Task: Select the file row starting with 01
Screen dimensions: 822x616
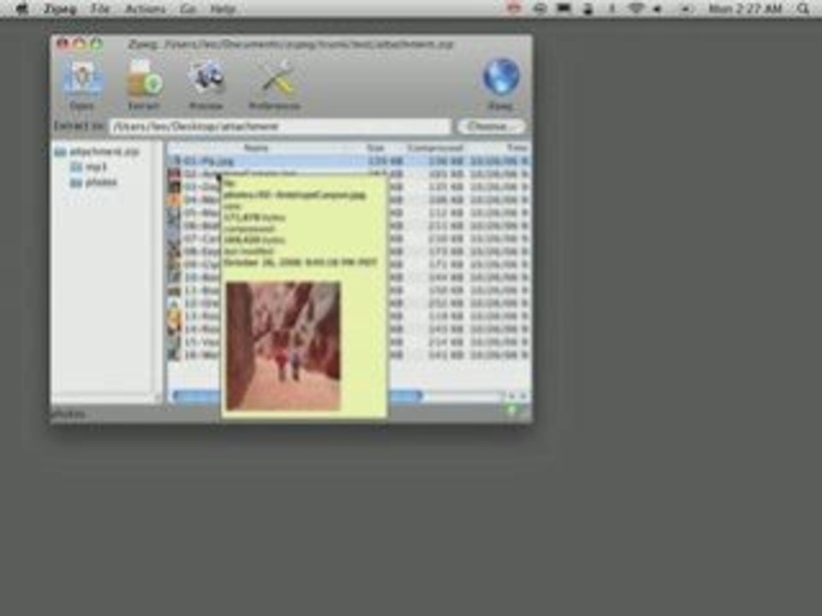Action: (348, 161)
